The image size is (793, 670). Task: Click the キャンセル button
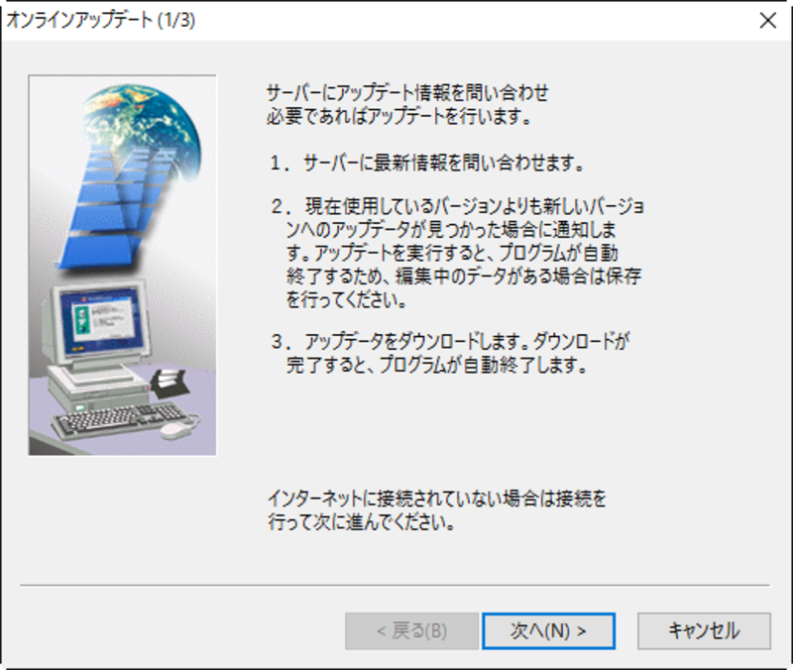click(x=704, y=631)
